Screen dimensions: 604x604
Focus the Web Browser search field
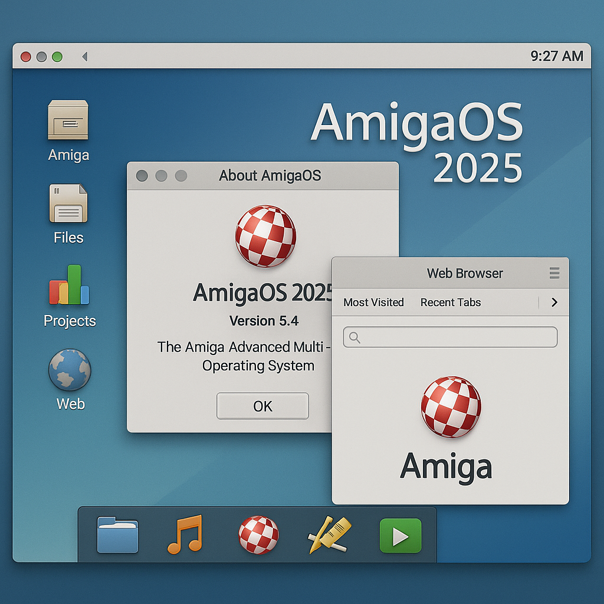[x=450, y=337]
